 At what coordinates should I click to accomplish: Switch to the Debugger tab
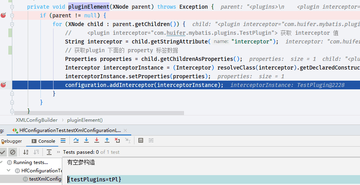11,141
